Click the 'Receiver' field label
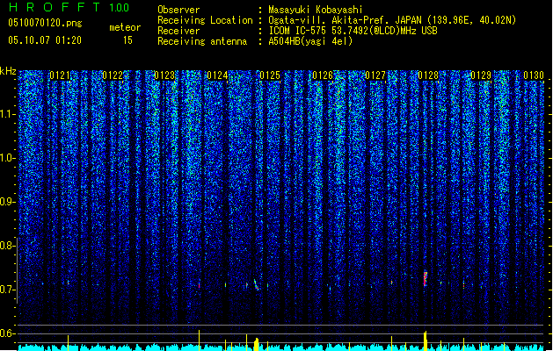 point(178,31)
